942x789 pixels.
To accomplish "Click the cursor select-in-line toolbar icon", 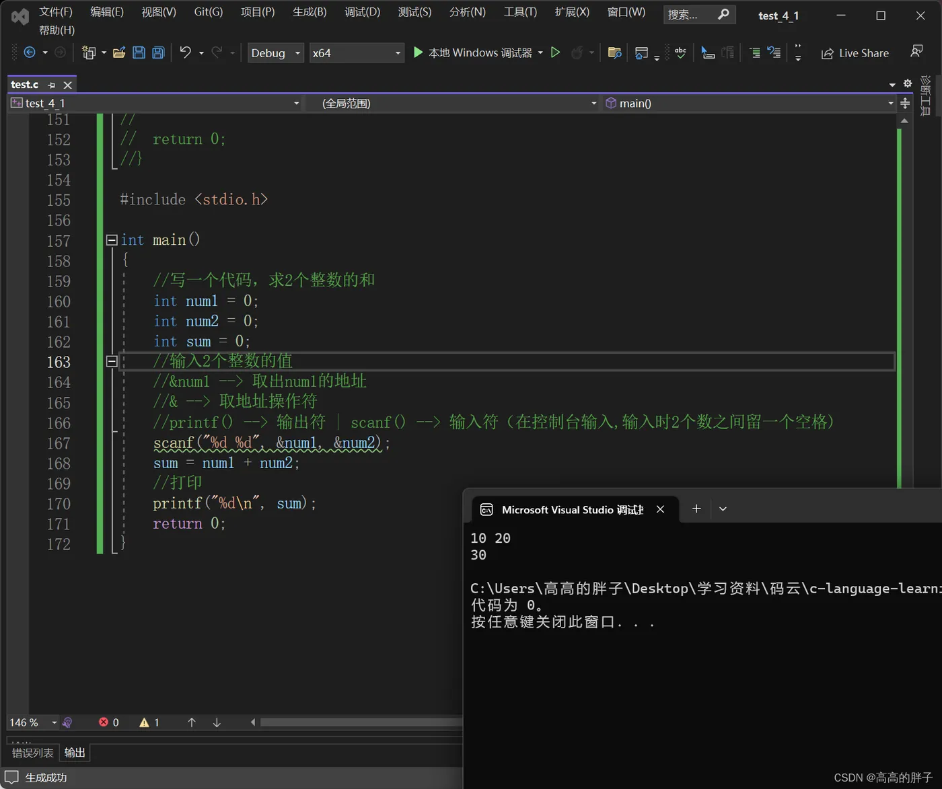I will [708, 52].
